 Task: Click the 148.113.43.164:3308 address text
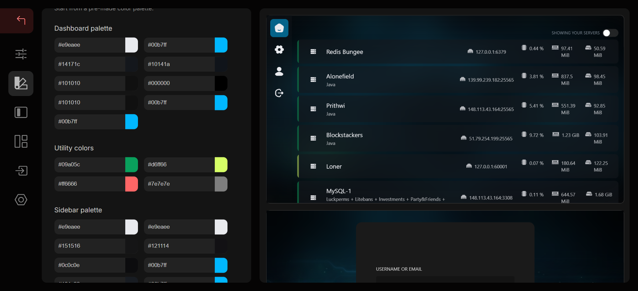(491, 198)
